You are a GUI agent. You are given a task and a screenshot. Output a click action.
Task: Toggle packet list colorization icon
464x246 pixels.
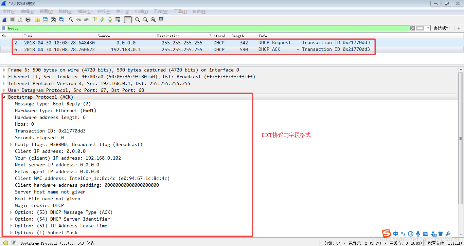(x=128, y=20)
